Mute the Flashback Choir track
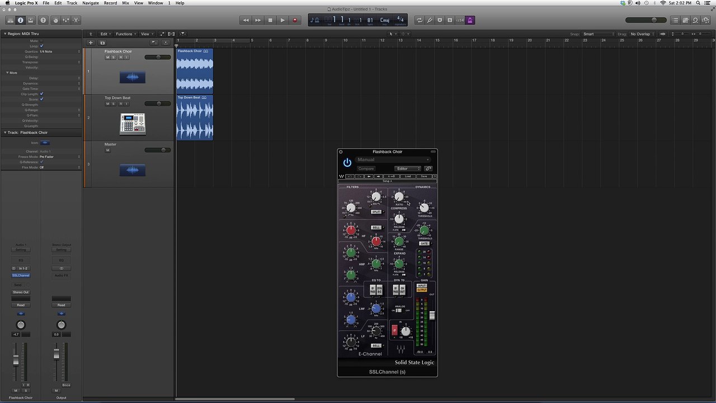This screenshot has height=403, width=716. pos(107,57)
